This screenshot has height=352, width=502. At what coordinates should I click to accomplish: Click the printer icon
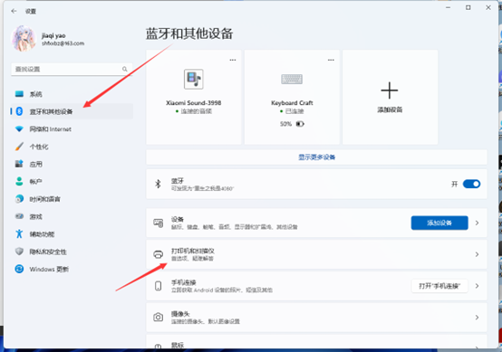point(159,254)
